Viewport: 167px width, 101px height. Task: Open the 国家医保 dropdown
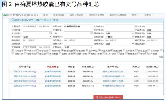tap(120, 33)
